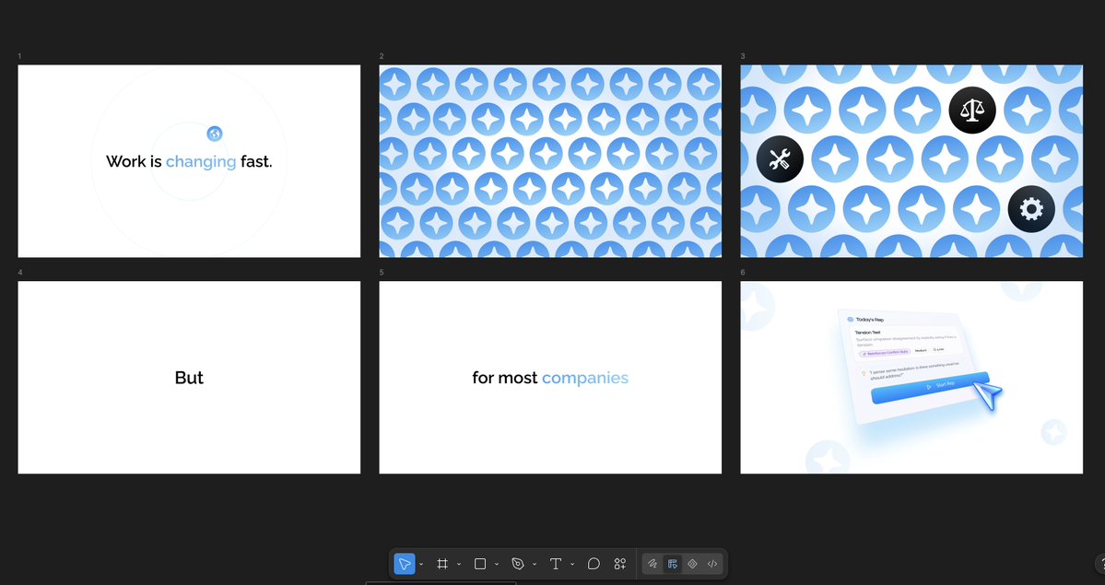Image resolution: width=1105 pixels, height=585 pixels.
Task: Click the gear icon on slide 3
Action: click(1031, 208)
